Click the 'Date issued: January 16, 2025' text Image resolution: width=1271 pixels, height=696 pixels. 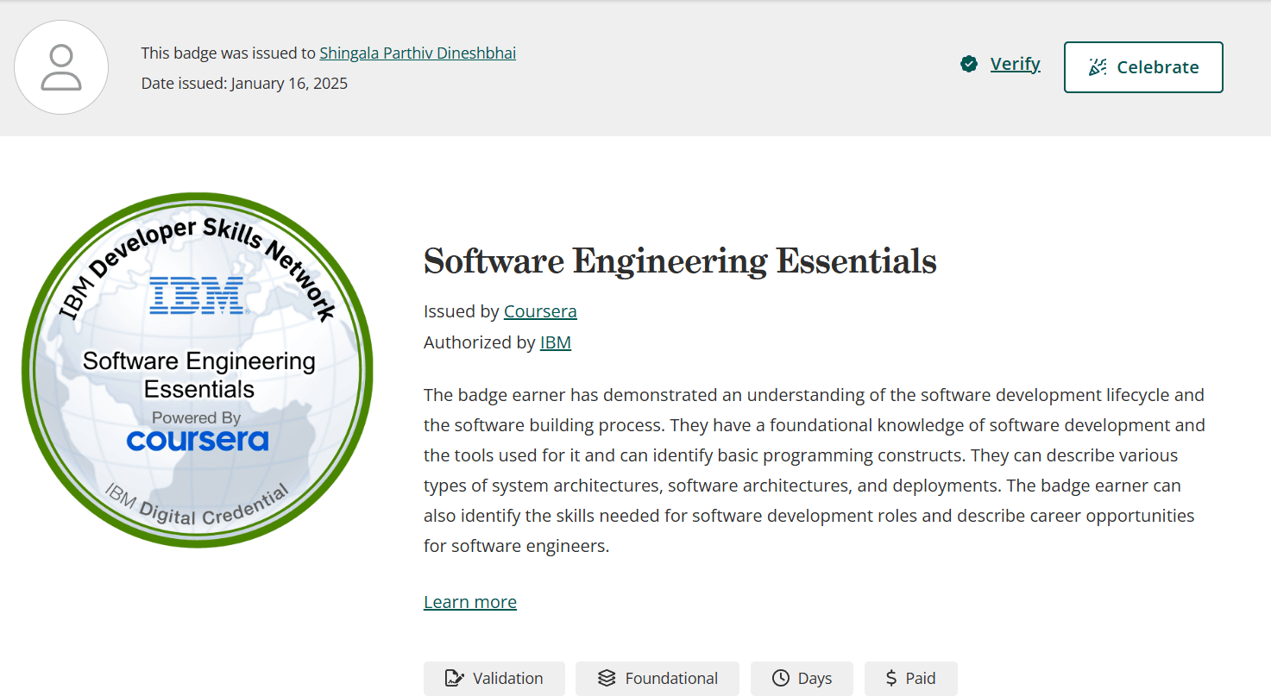[x=244, y=84]
